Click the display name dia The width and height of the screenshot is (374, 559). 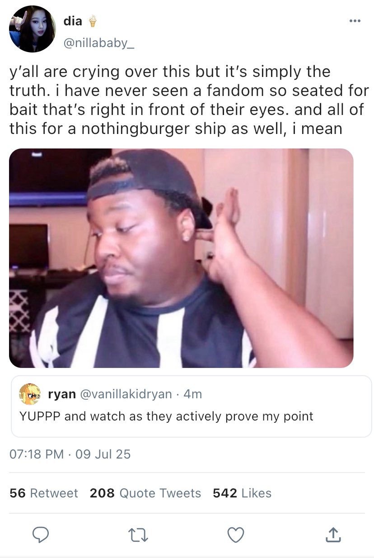(72, 20)
